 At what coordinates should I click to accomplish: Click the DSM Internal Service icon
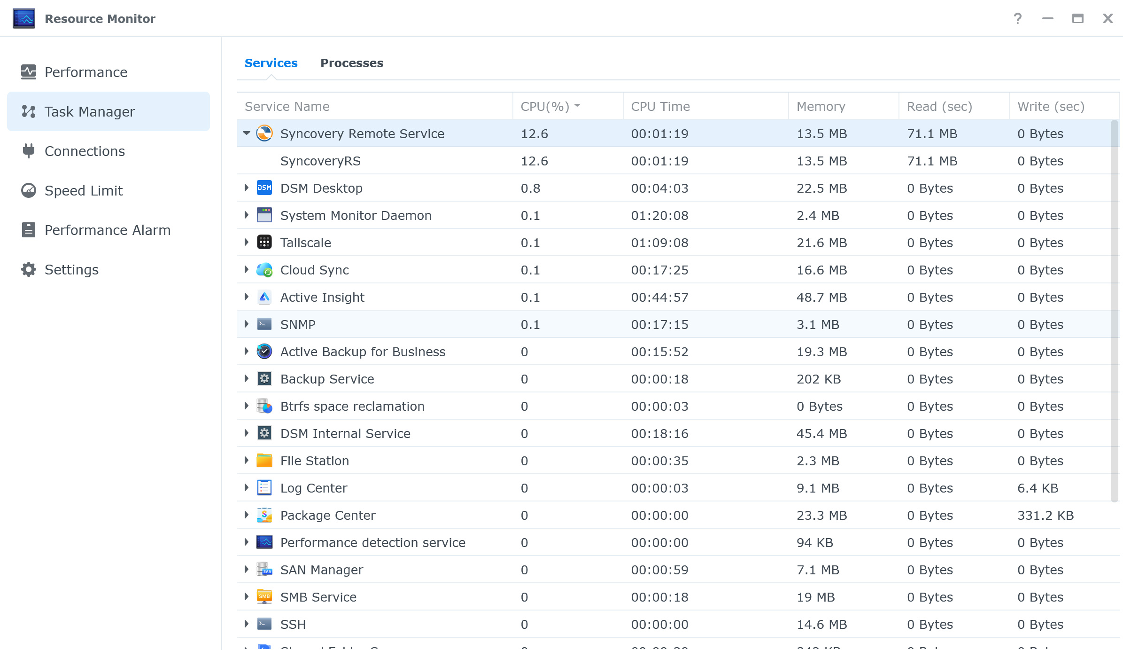(264, 433)
